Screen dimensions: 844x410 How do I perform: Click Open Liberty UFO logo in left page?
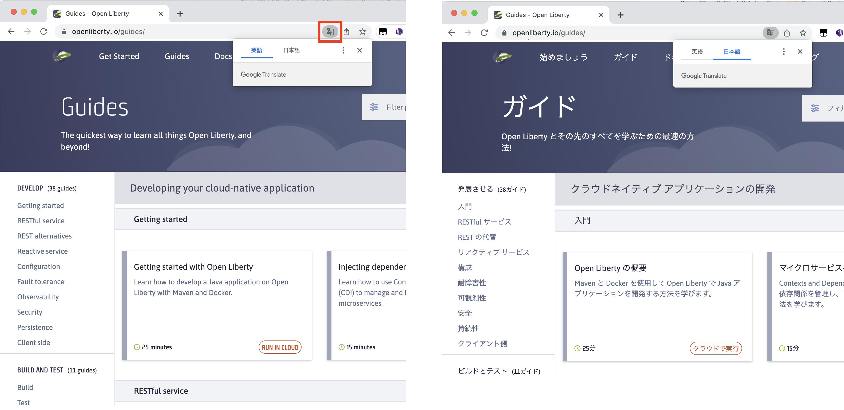(x=62, y=56)
